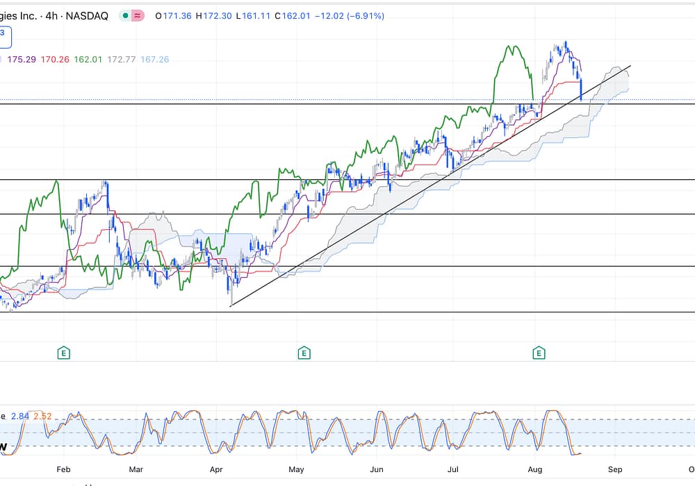Click the Apr label on time axis
Screen dimensions: 695x486
218,469
